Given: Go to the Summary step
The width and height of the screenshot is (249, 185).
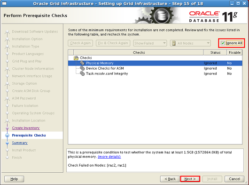Looking at the screenshot, I should (x=20, y=143).
